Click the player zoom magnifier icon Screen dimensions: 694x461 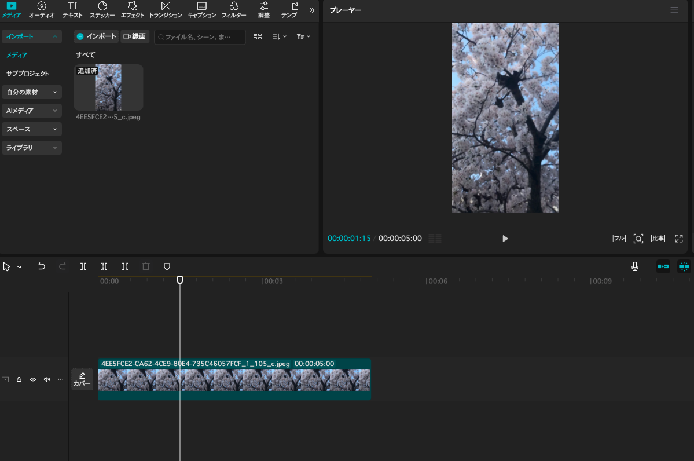pyautogui.click(x=638, y=239)
